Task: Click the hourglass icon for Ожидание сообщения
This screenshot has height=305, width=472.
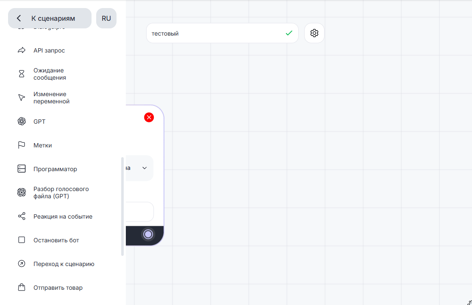Action: pyautogui.click(x=22, y=74)
